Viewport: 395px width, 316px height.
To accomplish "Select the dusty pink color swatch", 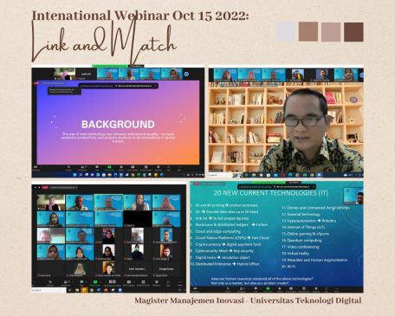I will [x=331, y=32].
